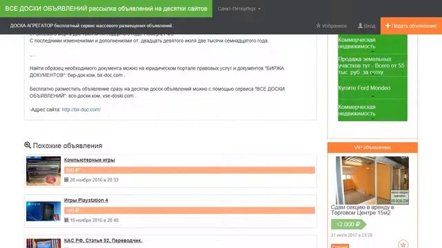
Task: Click the magnifier icon beside Похожие объявления
Action: 28,145
